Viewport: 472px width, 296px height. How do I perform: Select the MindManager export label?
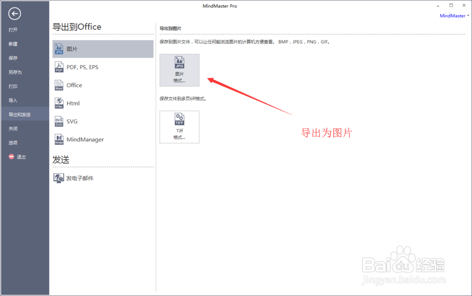point(85,139)
